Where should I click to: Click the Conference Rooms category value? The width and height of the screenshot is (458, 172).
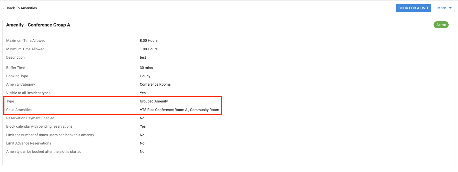(x=155, y=84)
